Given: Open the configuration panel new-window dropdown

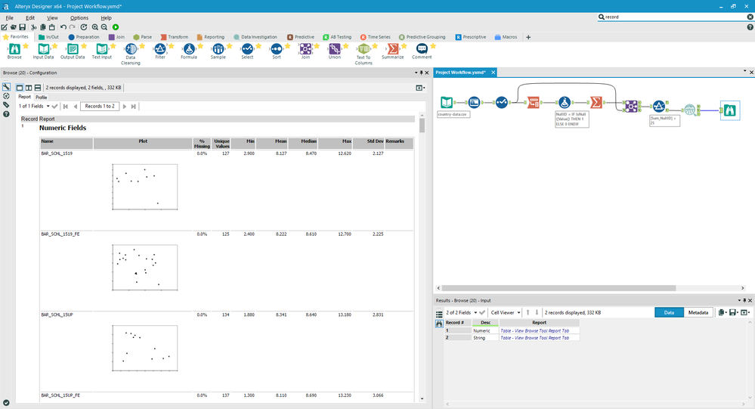Looking at the screenshot, I should tap(420, 88).
